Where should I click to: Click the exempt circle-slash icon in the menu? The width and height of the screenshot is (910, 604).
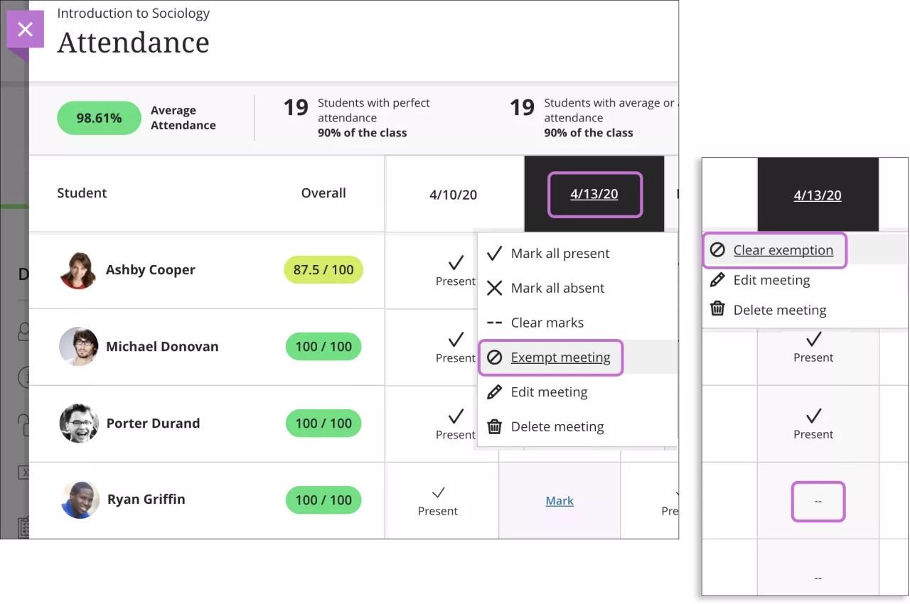[495, 357]
